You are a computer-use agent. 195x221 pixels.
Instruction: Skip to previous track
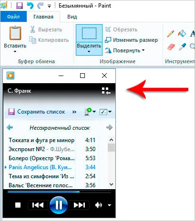pos(38,205)
